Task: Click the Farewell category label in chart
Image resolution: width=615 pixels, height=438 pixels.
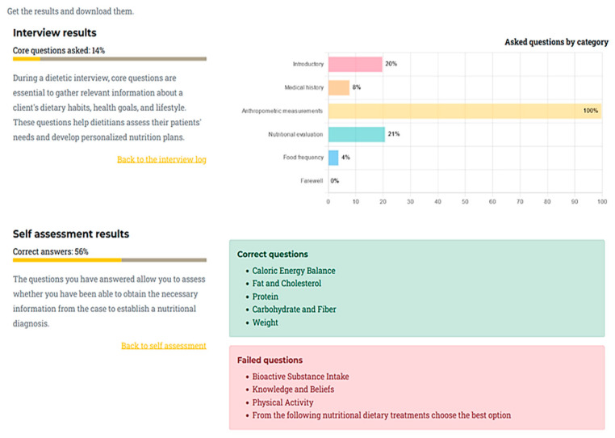Action: coord(312,181)
